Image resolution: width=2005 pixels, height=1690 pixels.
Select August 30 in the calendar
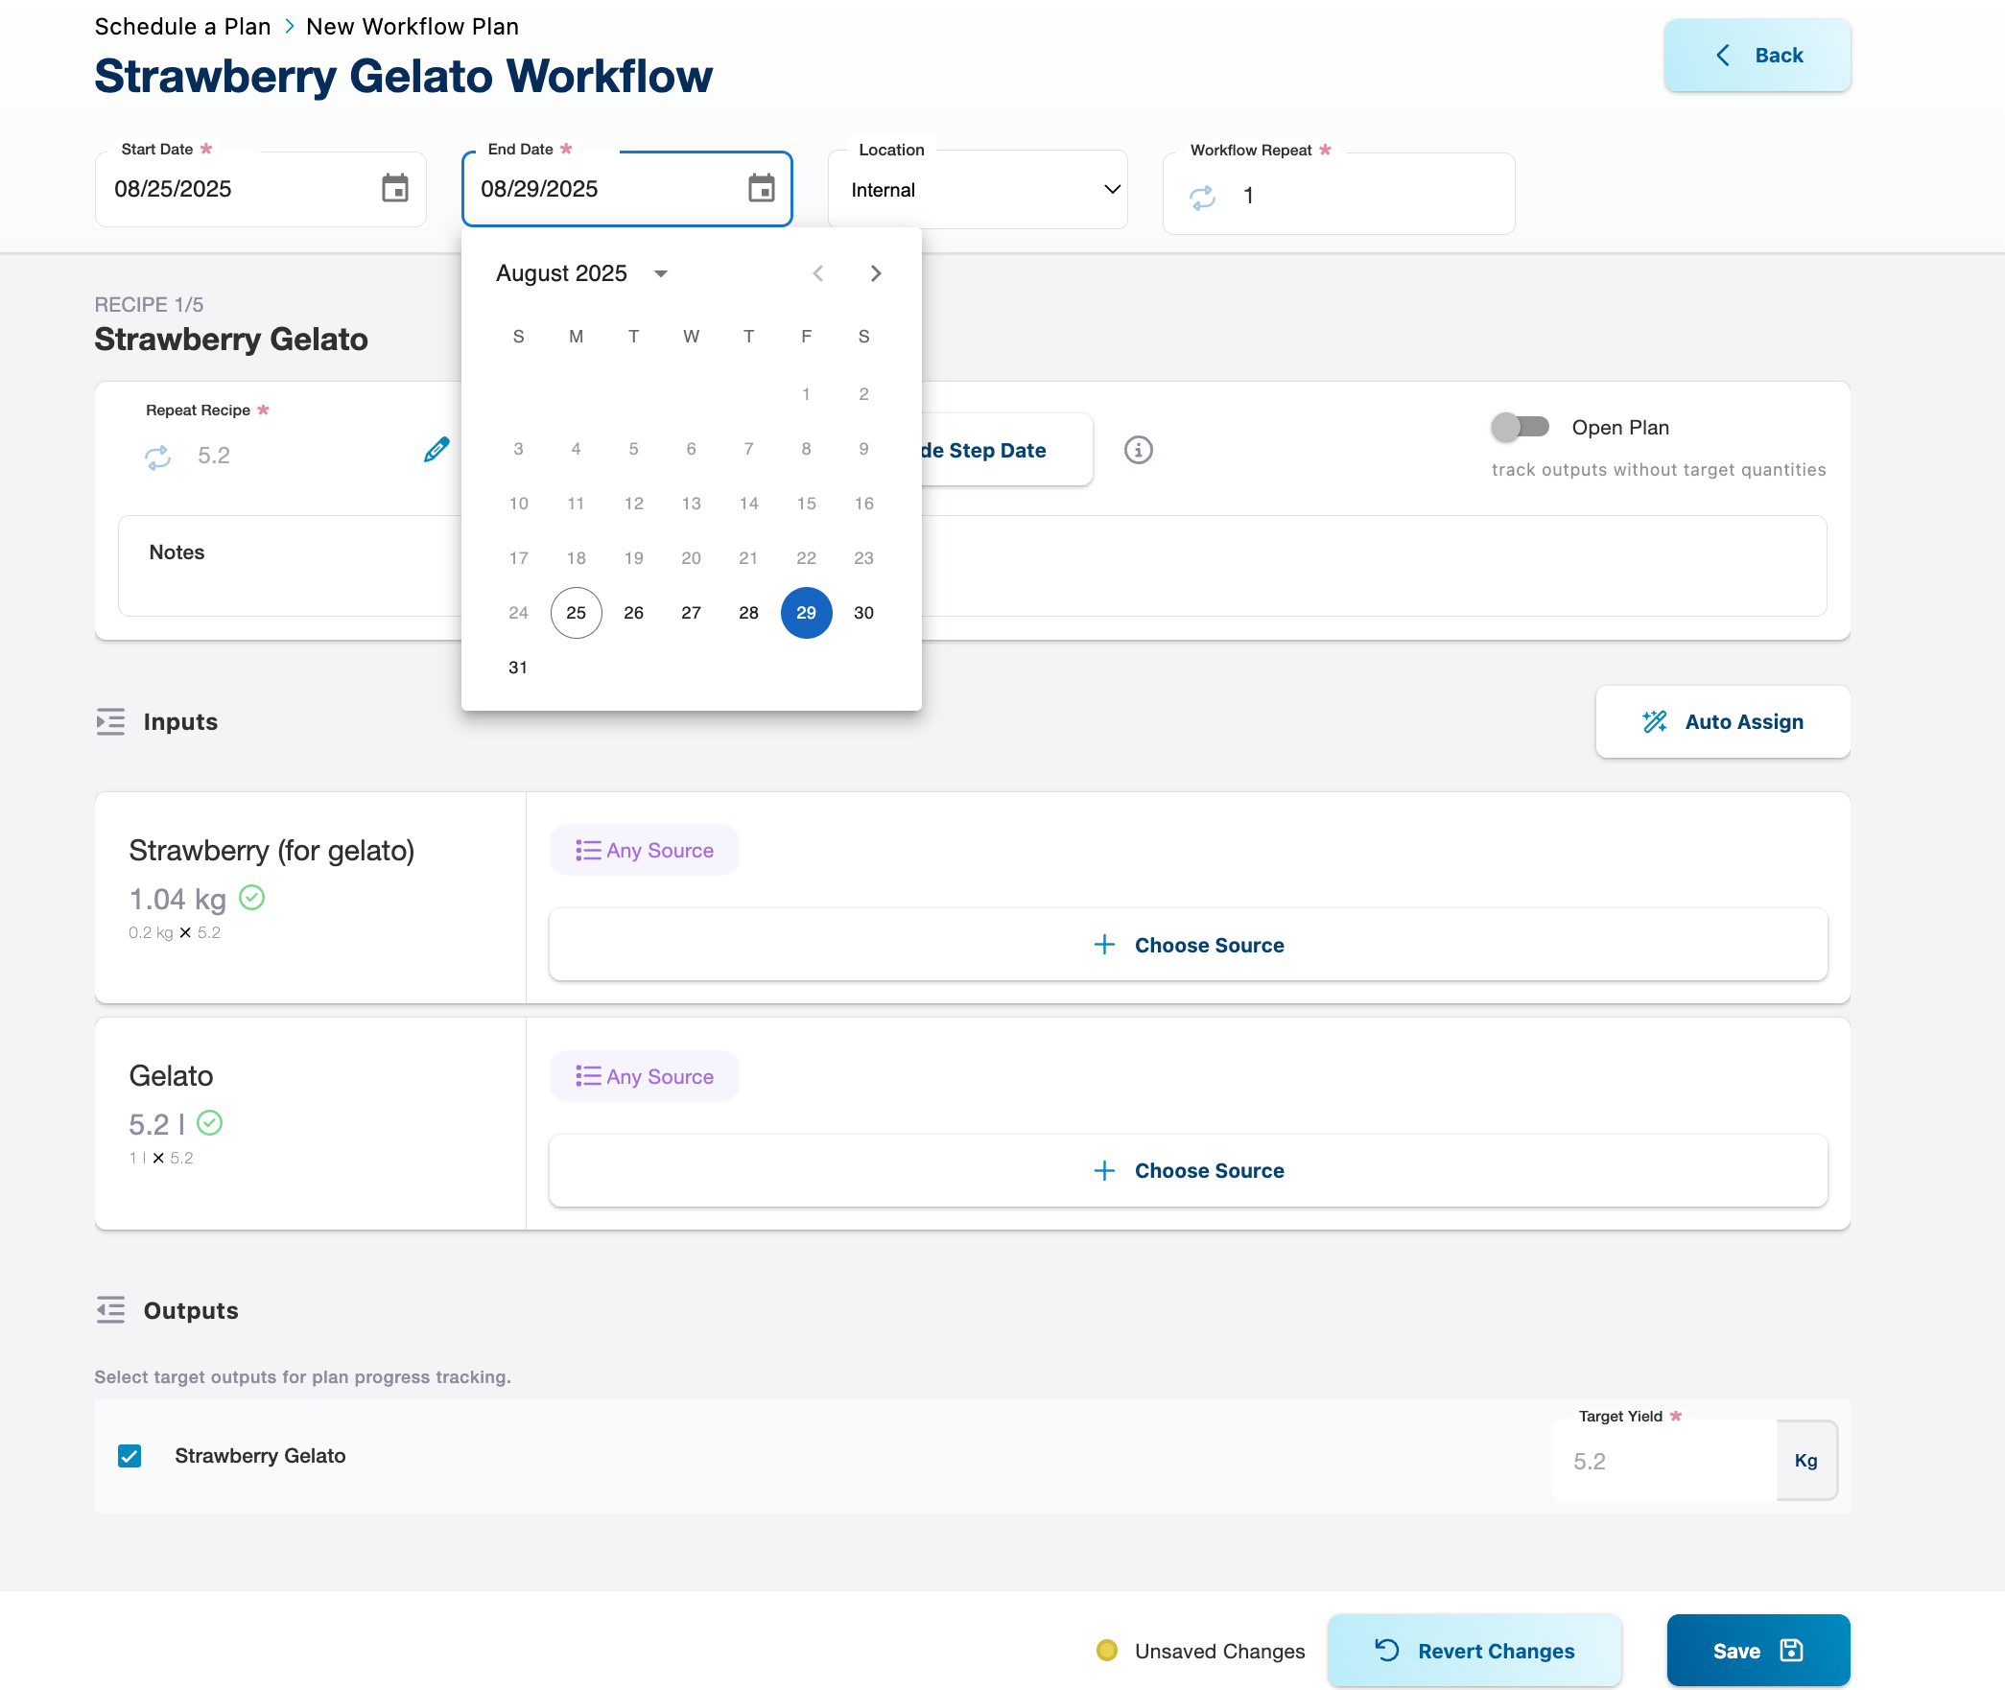click(863, 613)
